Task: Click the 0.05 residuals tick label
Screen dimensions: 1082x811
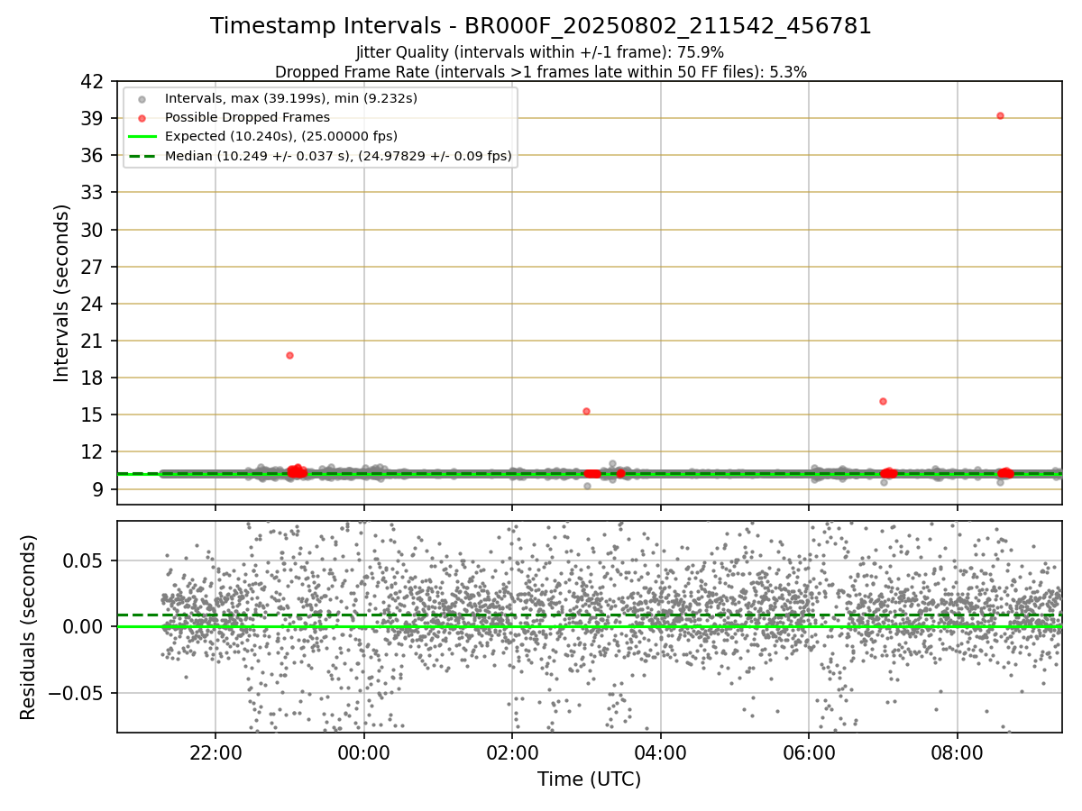Action: [x=84, y=560]
